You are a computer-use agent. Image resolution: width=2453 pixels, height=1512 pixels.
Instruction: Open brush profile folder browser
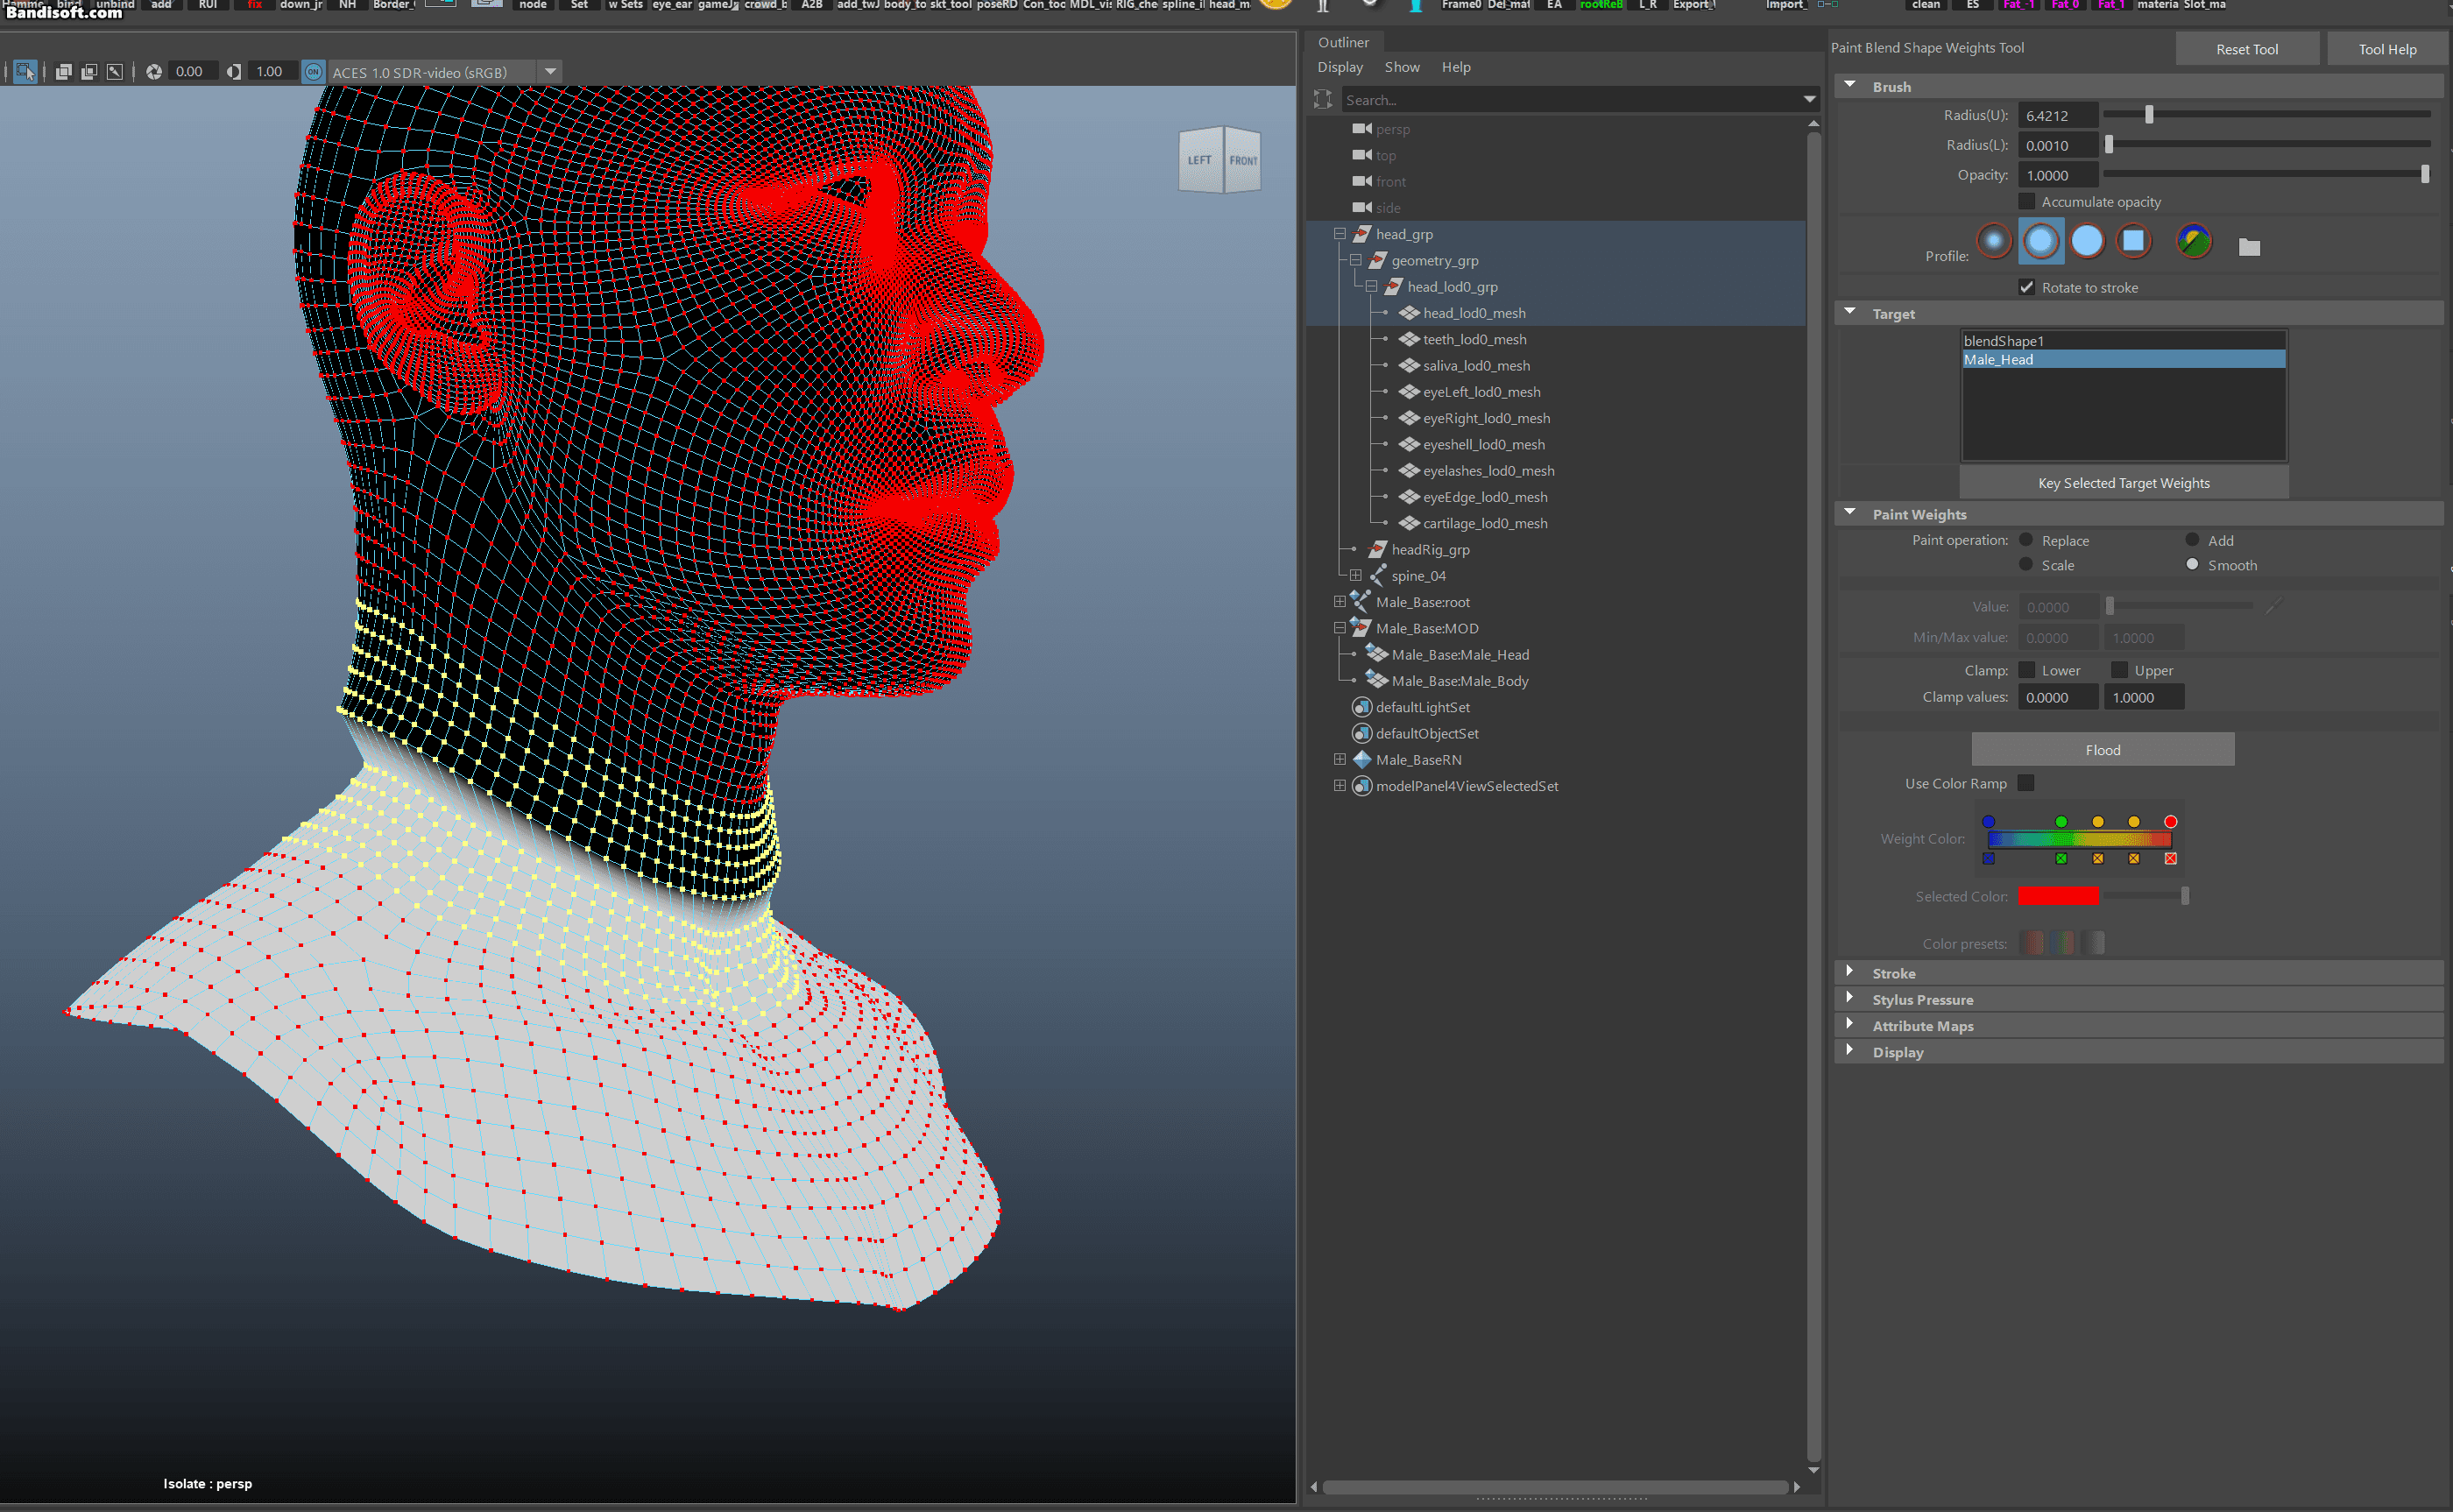click(x=2249, y=247)
